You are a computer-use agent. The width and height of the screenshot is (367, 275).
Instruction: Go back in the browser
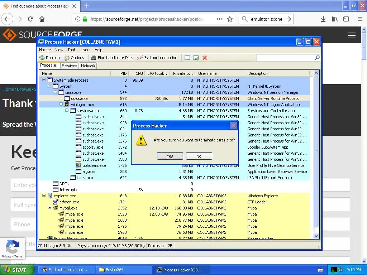7,19
